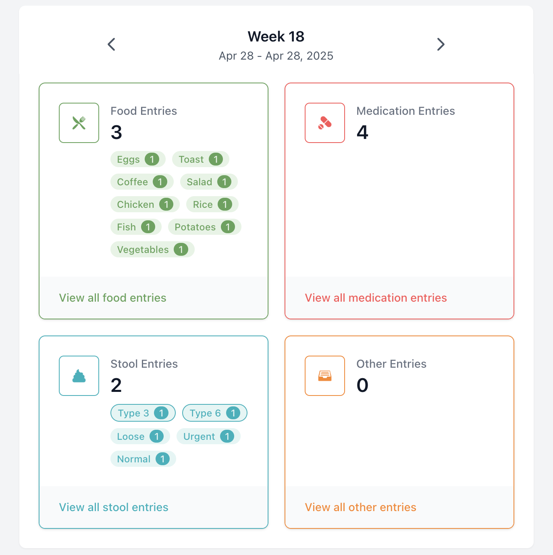Click the Urgent stool tag
553x555 pixels.
pos(208,437)
